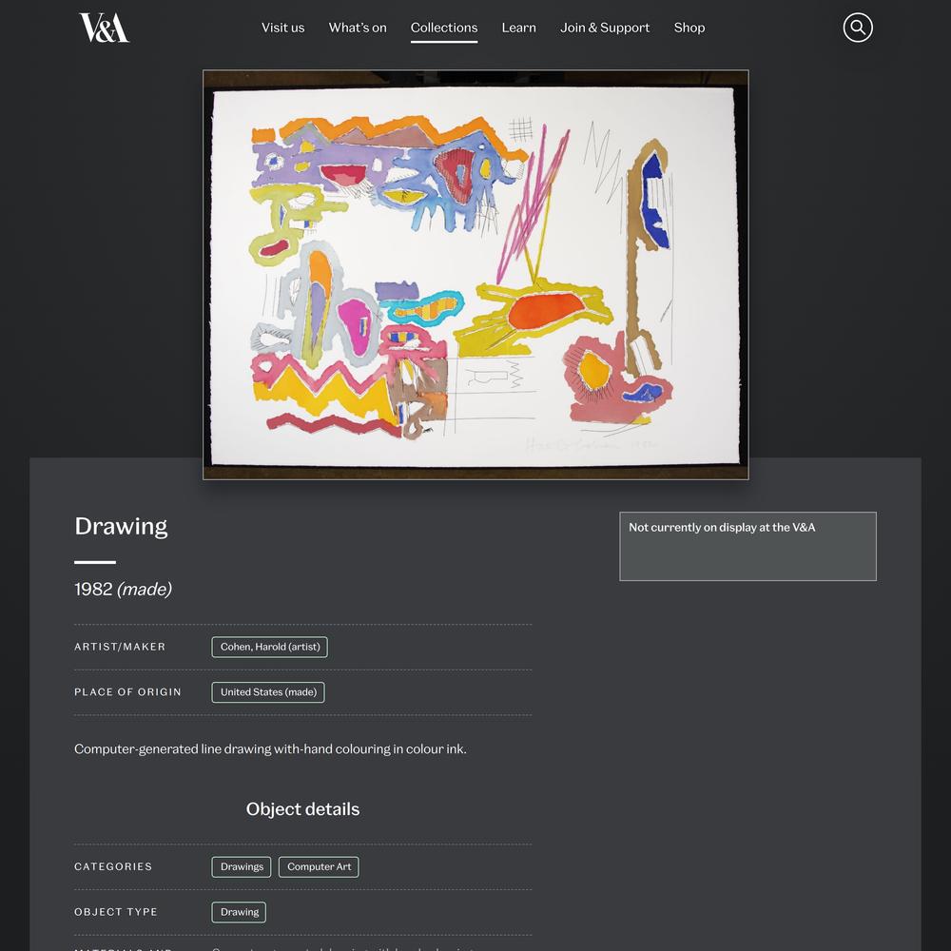The width and height of the screenshot is (951, 951).
Task: Open the Visit us menu
Action: tap(282, 28)
